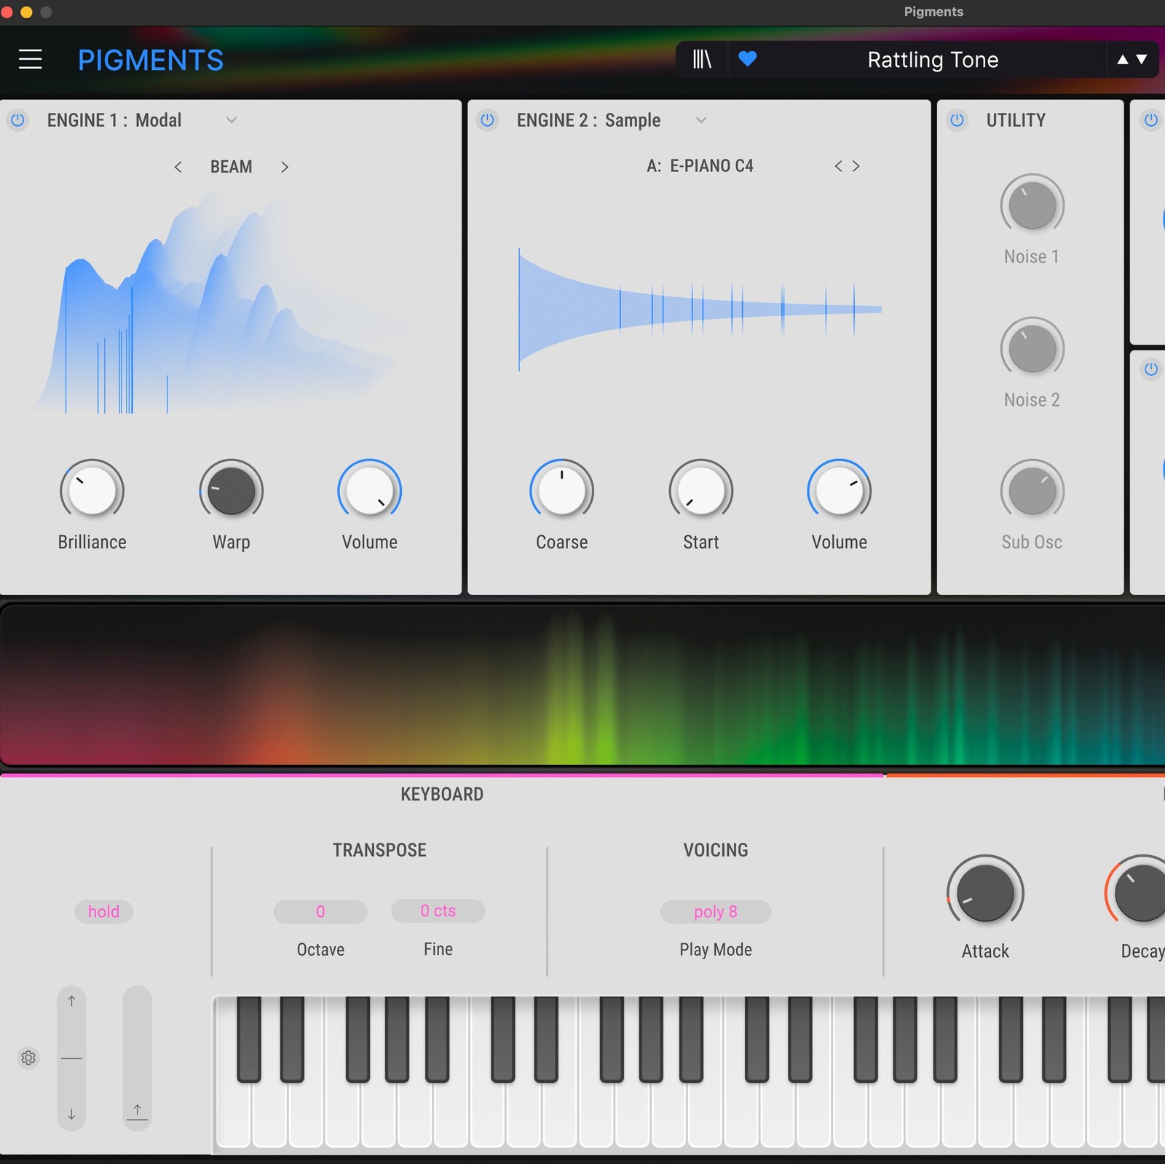Toggle Utility engine power button
The width and height of the screenshot is (1165, 1164).
point(957,119)
